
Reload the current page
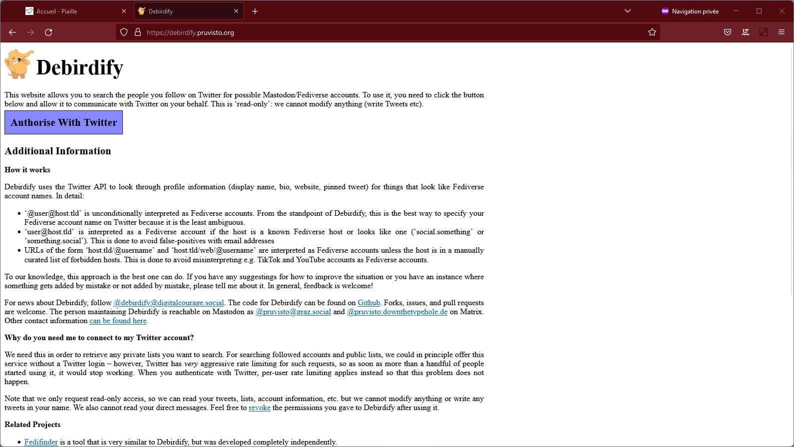[48, 32]
